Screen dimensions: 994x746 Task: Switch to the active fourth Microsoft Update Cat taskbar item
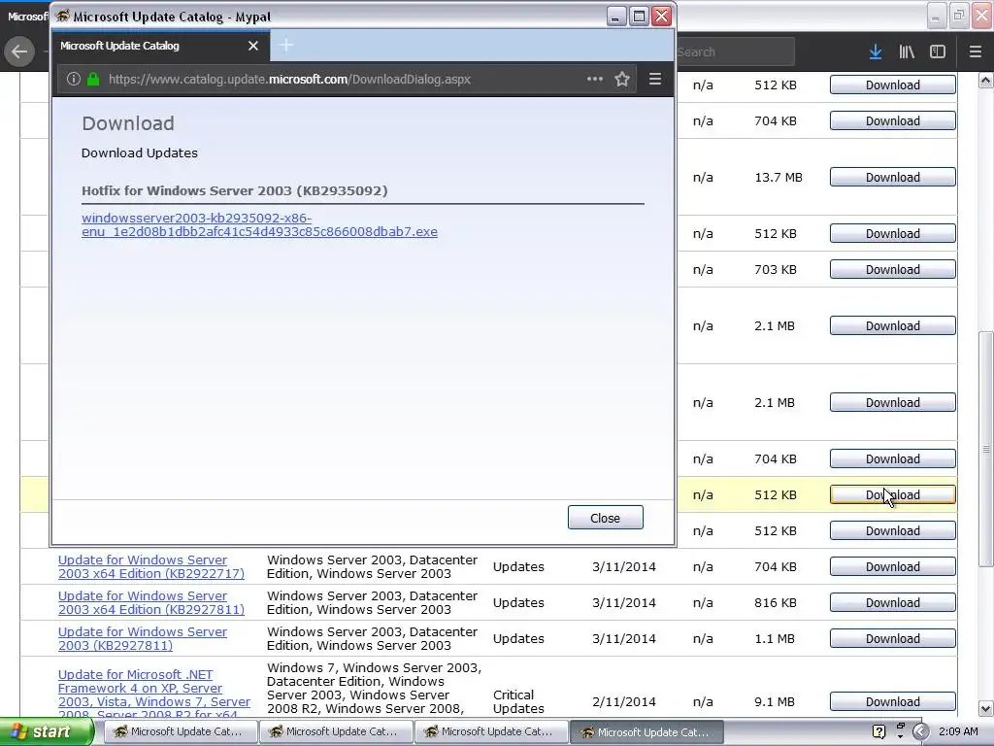point(646,731)
